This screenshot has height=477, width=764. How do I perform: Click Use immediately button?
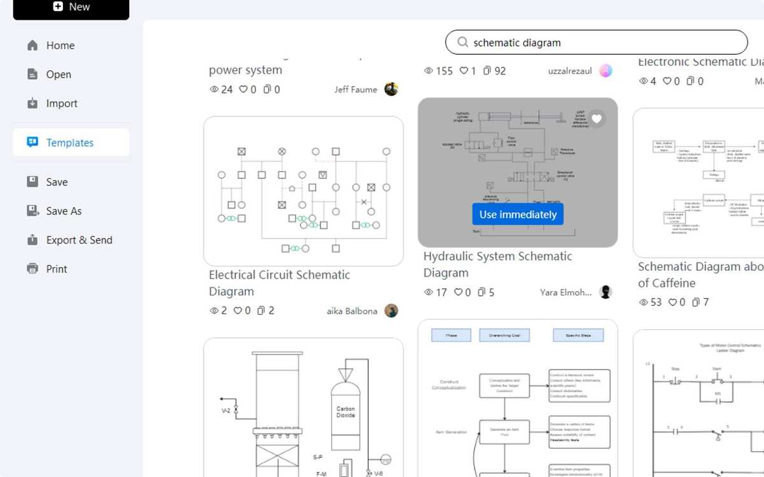click(518, 214)
